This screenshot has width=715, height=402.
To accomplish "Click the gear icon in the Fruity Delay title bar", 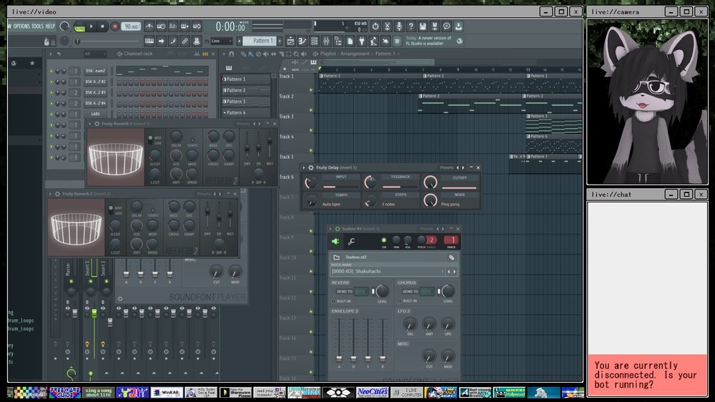I will pos(311,167).
